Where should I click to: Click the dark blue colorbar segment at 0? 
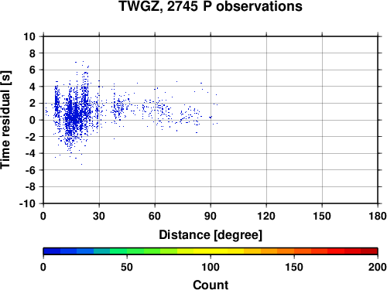click(52, 251)
